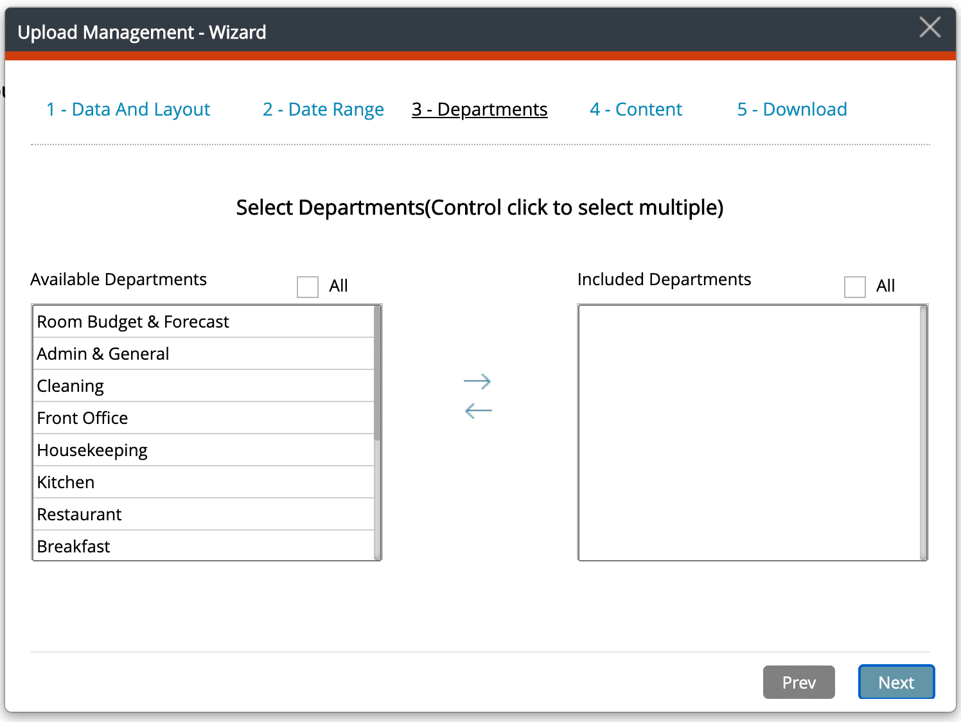Click the Available Departments list scrollbar
The width and height of the screenshot is (961, 722).
378,374
